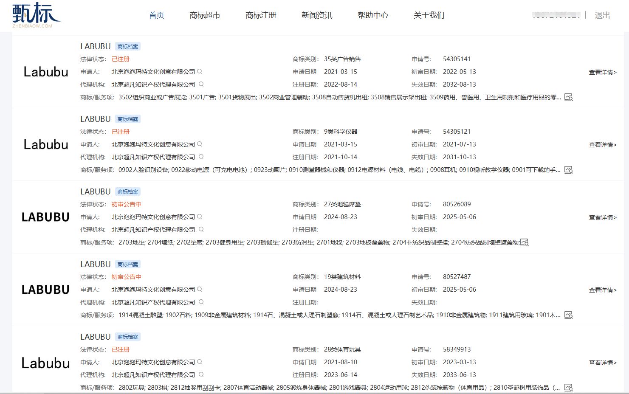
Task: Click Labubu thumbnail of 35类广告销售 record
Action: coord(46,72)
